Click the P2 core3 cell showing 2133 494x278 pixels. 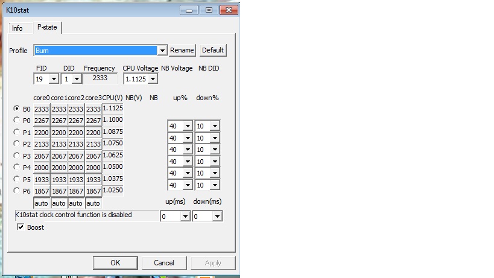pyautogui.click(x=93, y=144)
